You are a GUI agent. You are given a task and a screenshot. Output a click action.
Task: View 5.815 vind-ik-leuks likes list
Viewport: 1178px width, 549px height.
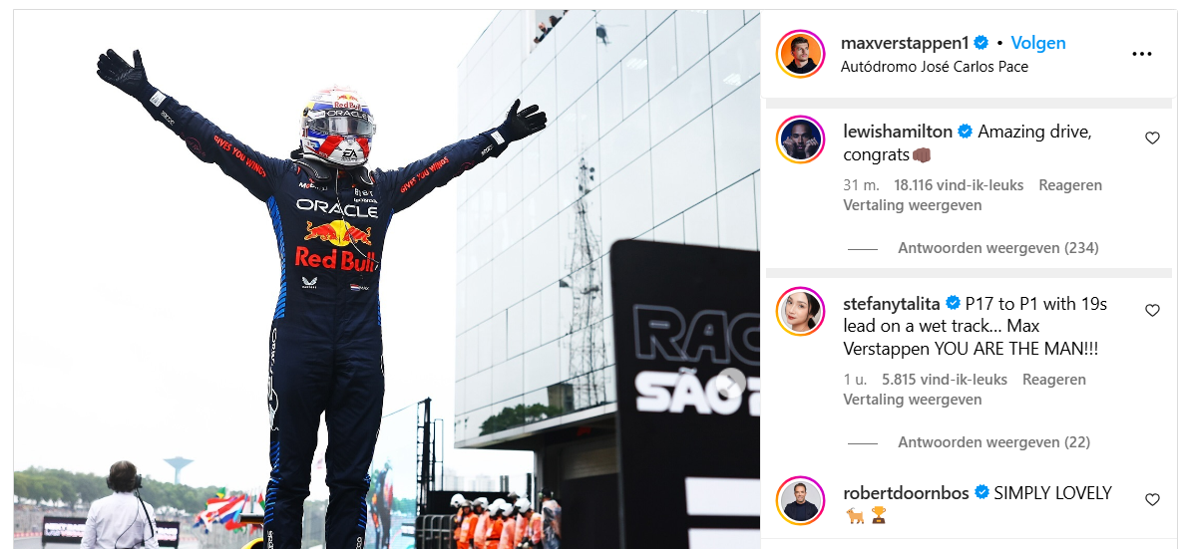click(x=945, y=380)
